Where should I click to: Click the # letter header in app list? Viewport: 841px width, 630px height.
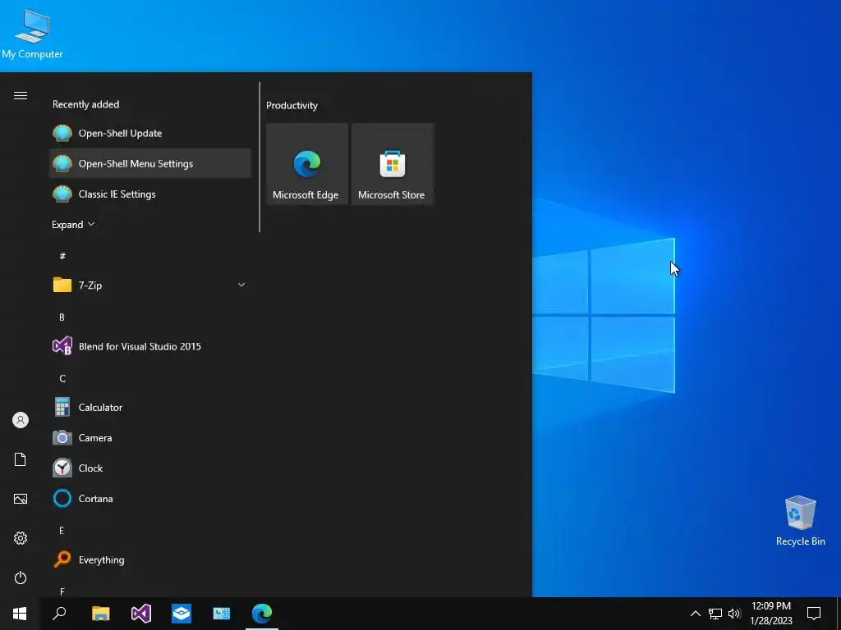click(62, 256)
